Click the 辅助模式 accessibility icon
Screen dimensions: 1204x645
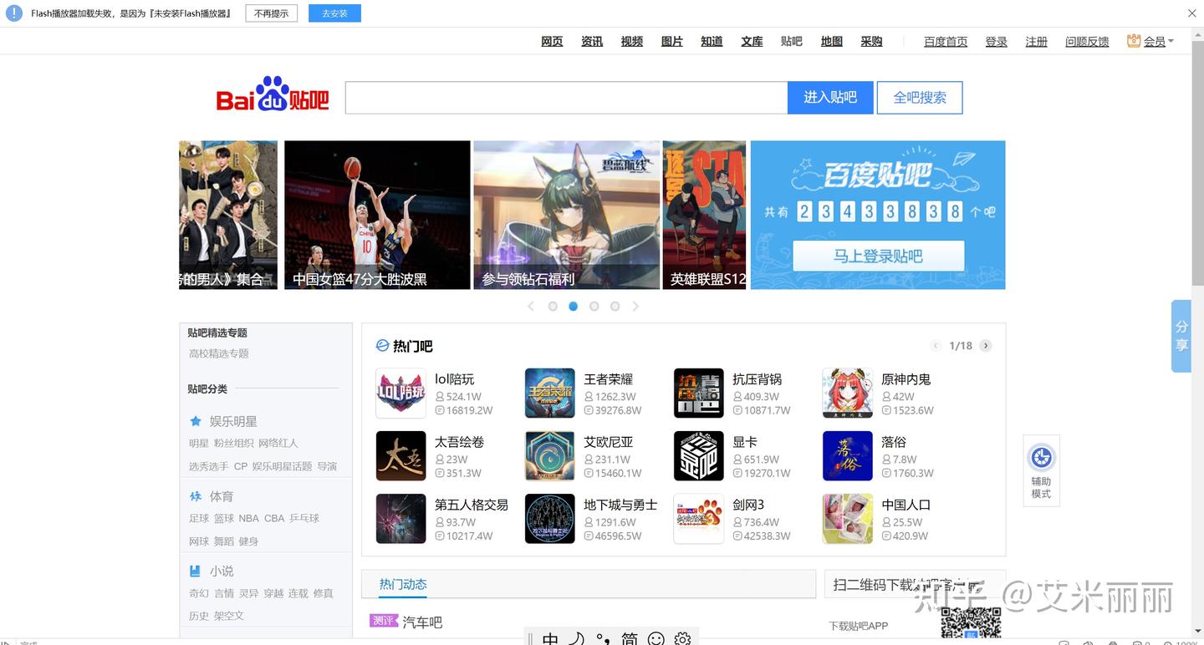pyautogui.click(x=1041, y=458)
